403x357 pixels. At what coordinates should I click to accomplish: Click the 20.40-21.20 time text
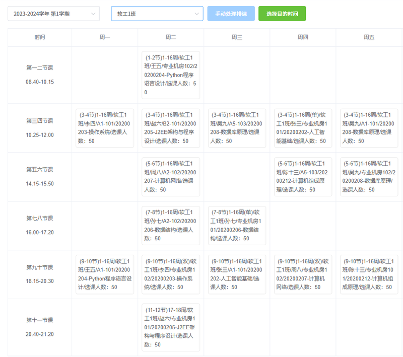(x=40, y=334)
